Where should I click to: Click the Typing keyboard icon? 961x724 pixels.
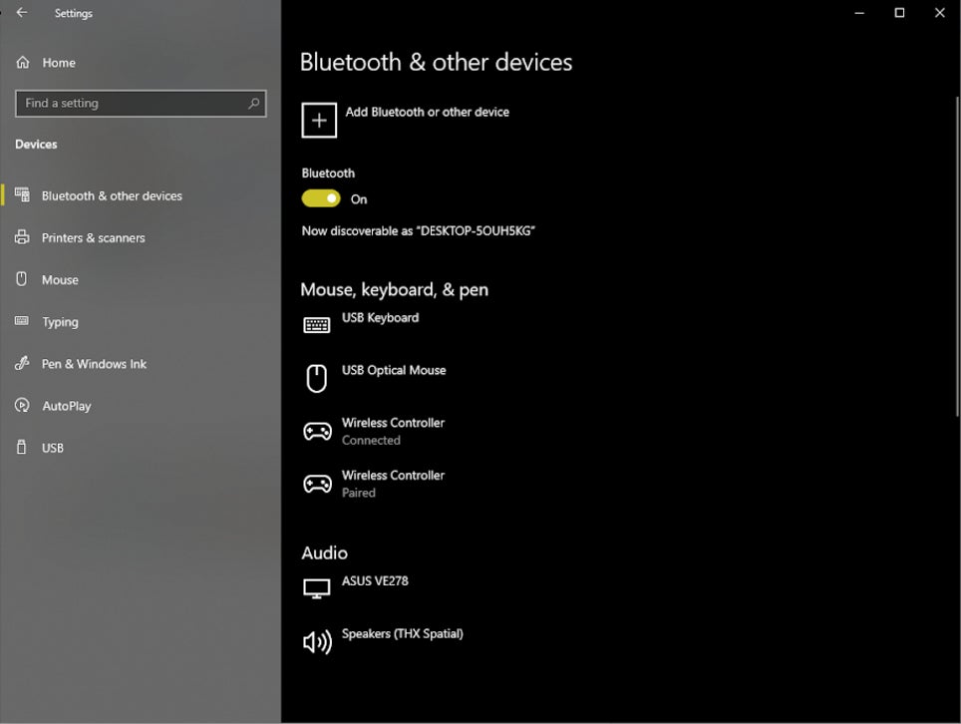(x=22, y=321)
